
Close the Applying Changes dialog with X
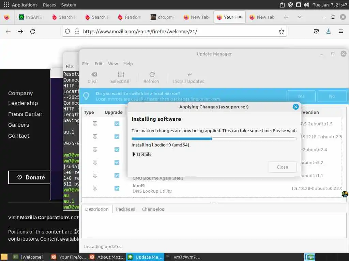[x=295, y=107]
